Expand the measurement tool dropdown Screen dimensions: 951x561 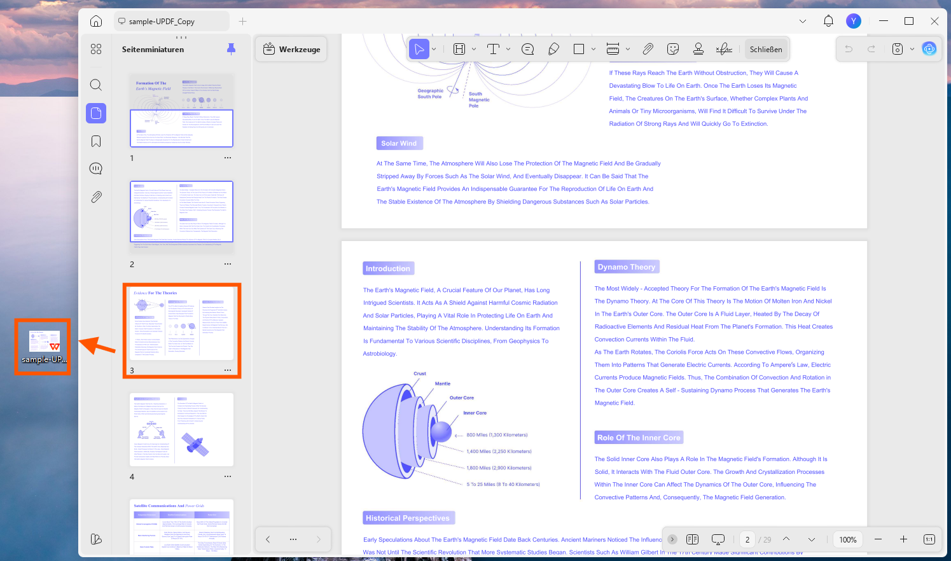pyautogui.click(x=628, y=49)
